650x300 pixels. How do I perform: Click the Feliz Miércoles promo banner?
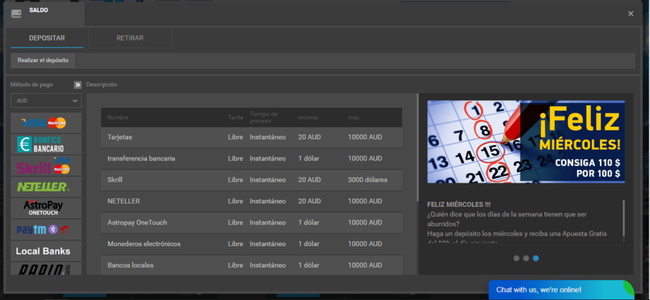(526, 141)
